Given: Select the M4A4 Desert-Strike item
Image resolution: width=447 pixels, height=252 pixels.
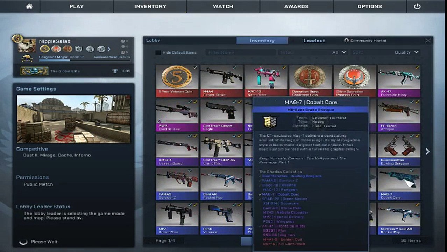Looking at the screenshot, I should tap(221, 81).
